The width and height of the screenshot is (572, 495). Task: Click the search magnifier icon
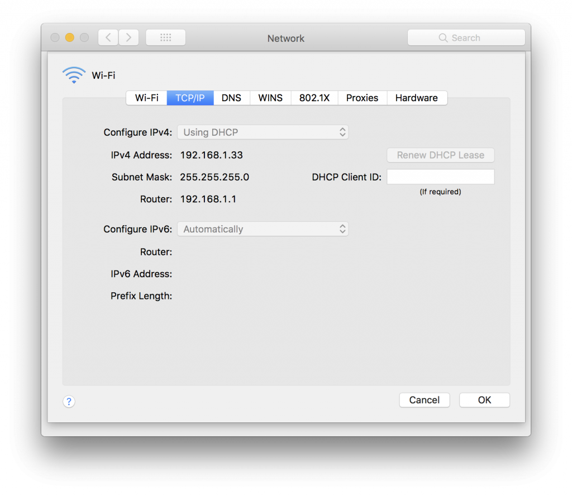[443, 37]
